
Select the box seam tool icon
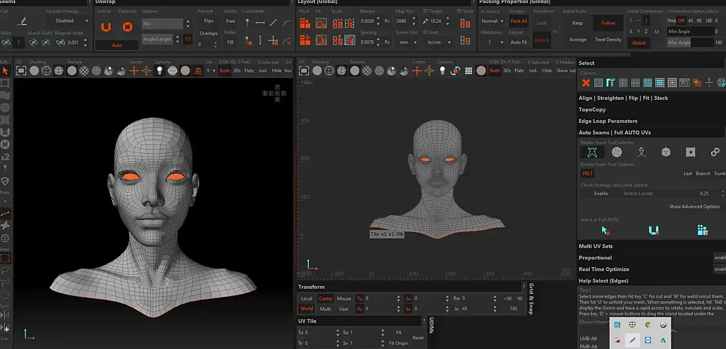tap(666, 152)
